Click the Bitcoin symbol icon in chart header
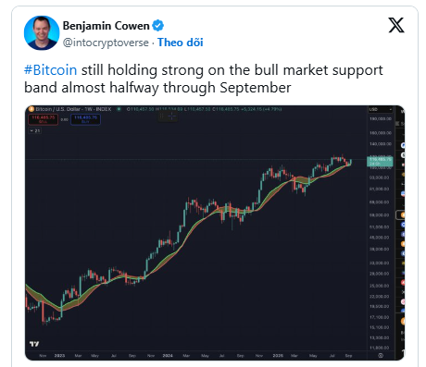This screenshot has width=426, height=367. pos(31,109)
